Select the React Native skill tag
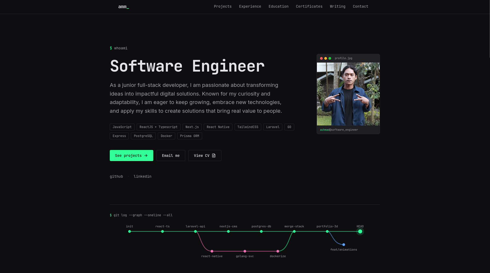 (218, 127)
